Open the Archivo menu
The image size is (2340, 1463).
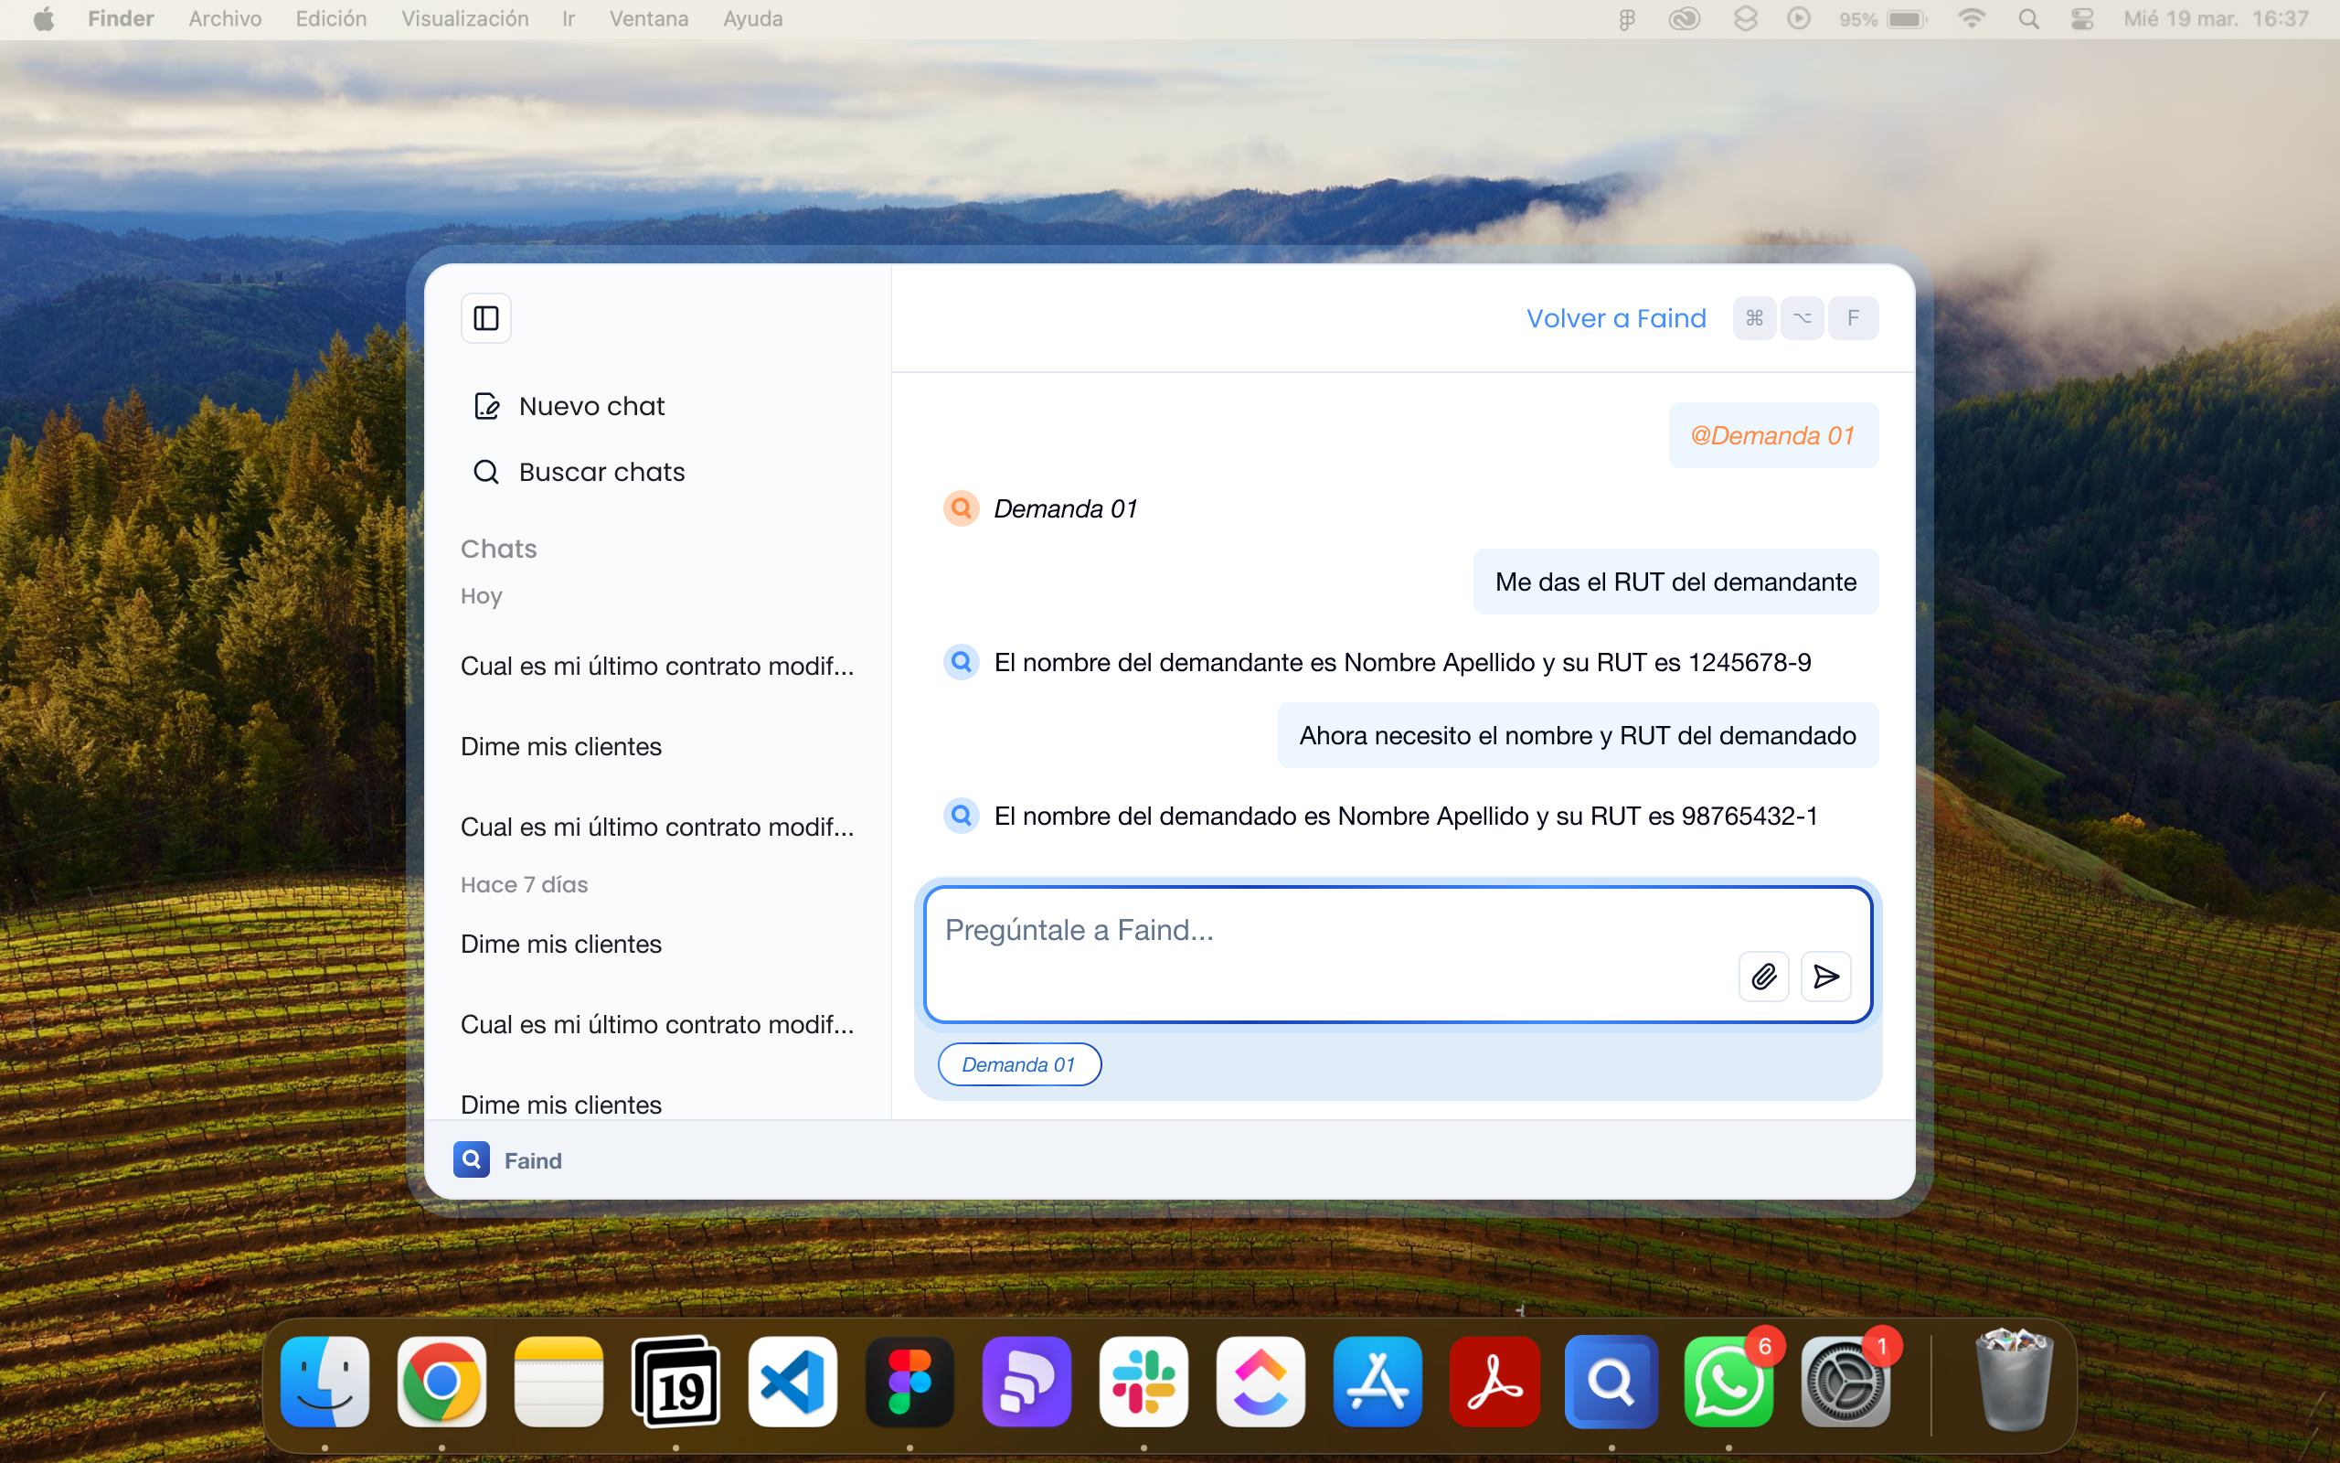pyautogui.click(x=224, y=18)
